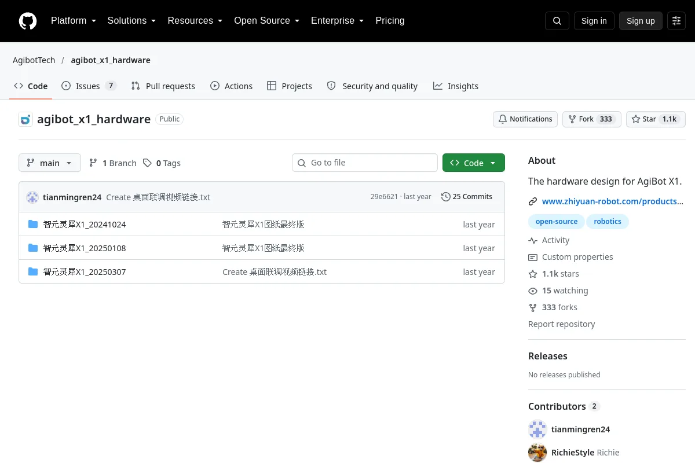Viewport: 695px width, 463px height.
Task: Click tianmingren24 contributor avatar
Action: point(537,429)
